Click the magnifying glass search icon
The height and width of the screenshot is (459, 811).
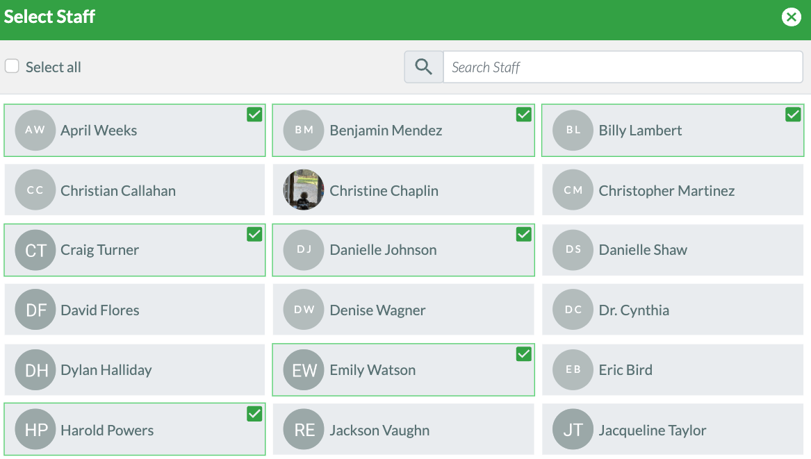(424, 67)
